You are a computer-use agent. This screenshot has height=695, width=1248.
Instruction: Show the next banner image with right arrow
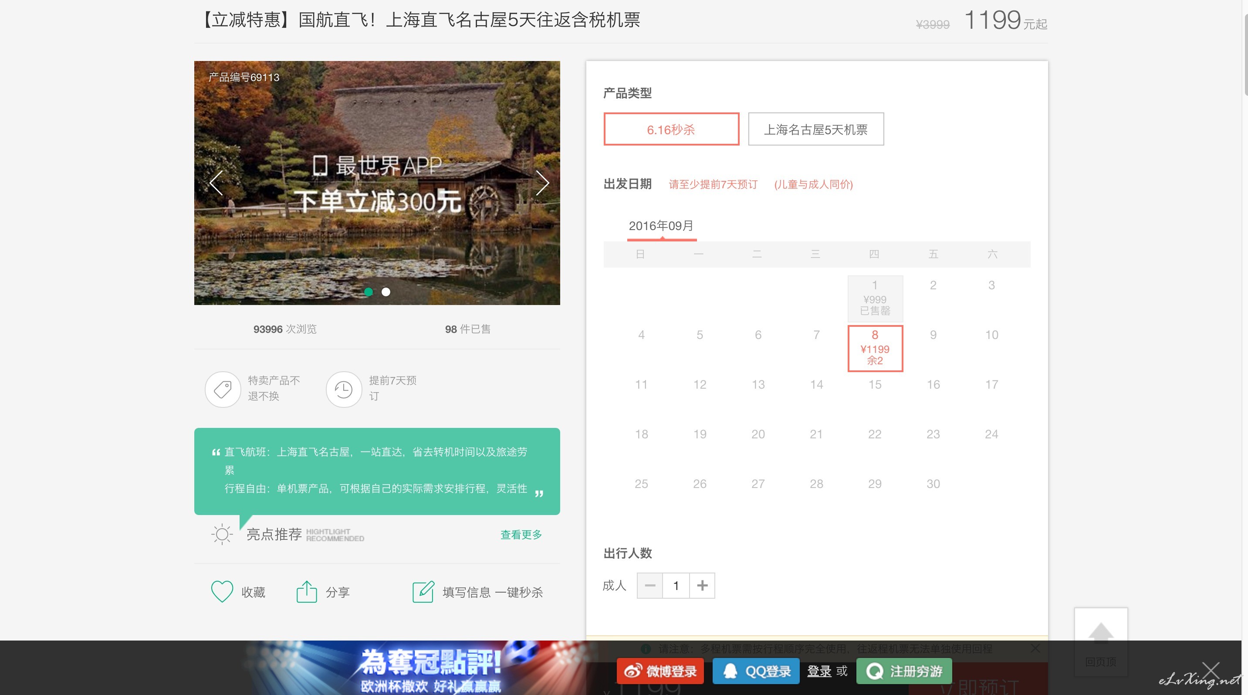pyautogui.click(x=542, y=183)
